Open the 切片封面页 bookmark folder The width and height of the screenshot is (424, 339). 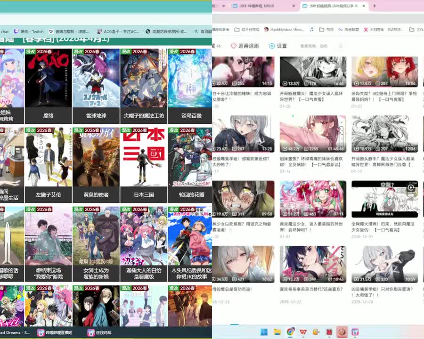[246, 30]
